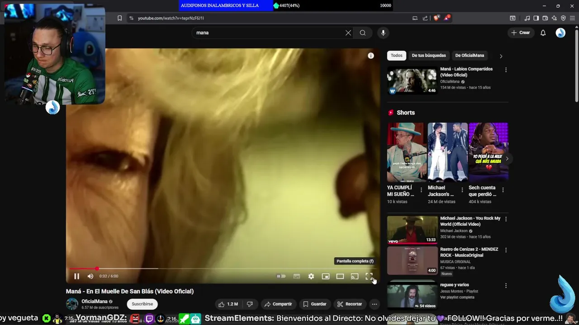Enable theater mode view

(340, 276)
